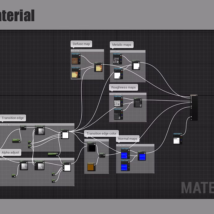Select the bottom-left green constant in Alpha adjust
The width and height of the screenshot is (214, 214).
point(14,176)
